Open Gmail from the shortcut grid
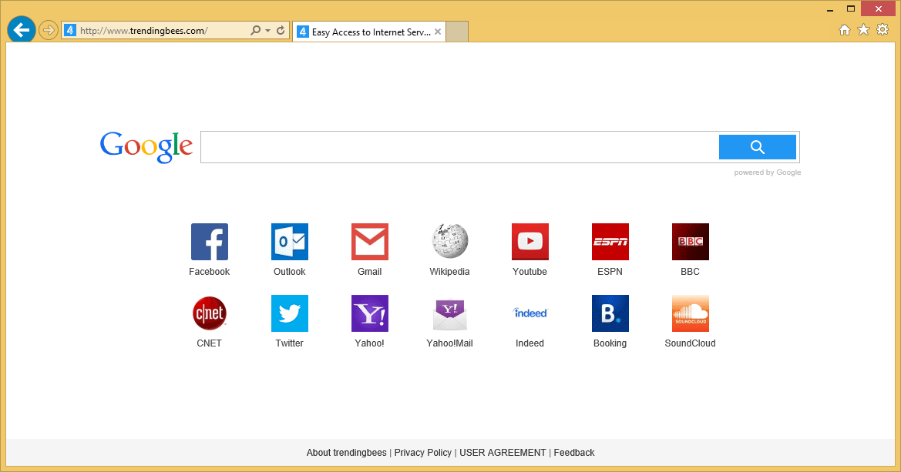This screenshot has height=472, width=901. (370, 242)
